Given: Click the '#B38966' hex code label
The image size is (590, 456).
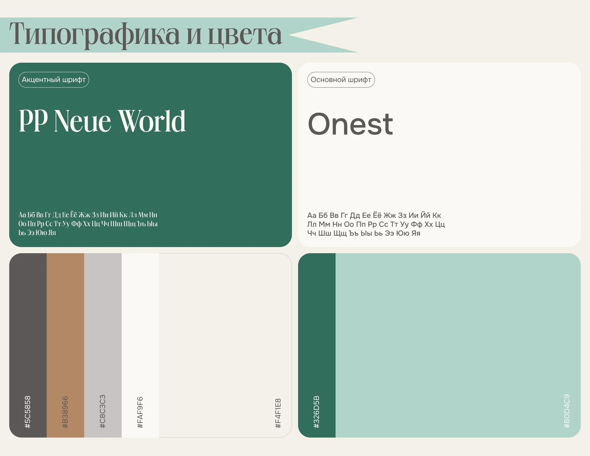Looking at the screenshot, I should [x=65, y=412].
